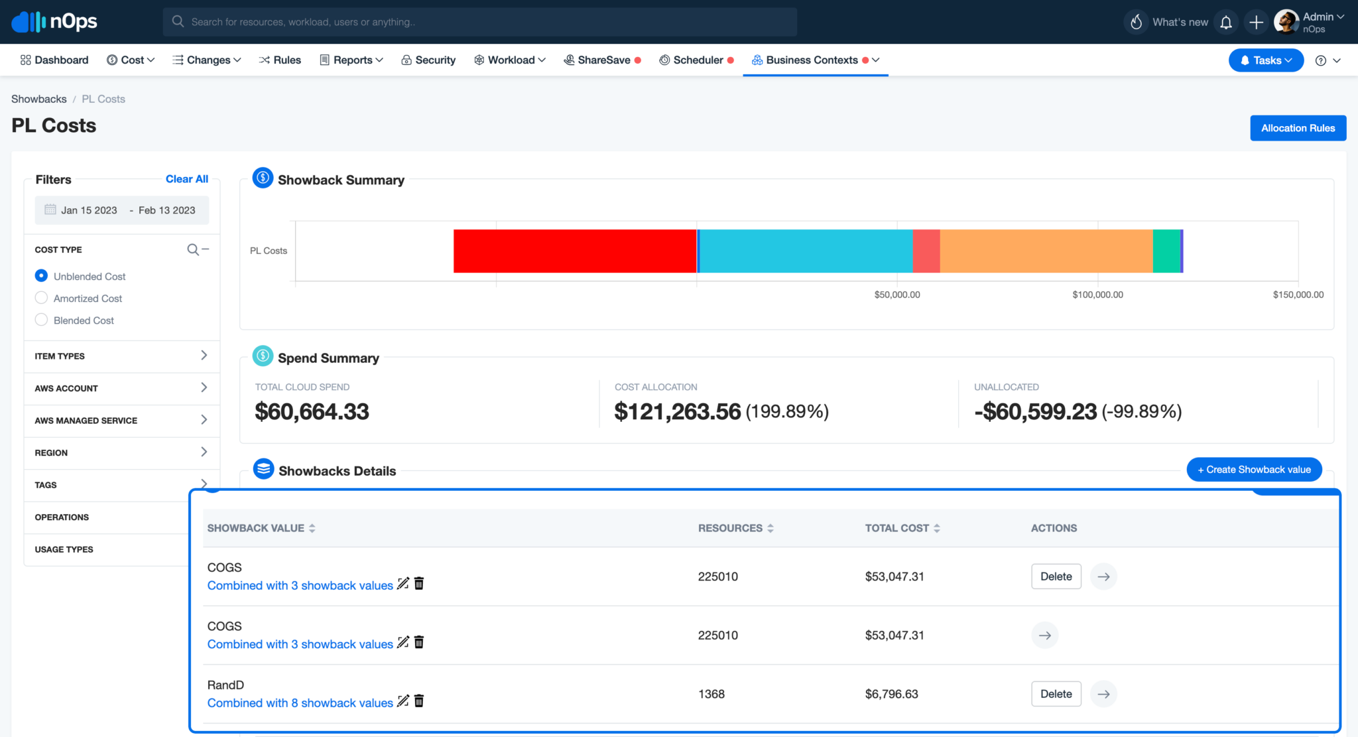
Task: Click the What's new flame icon
Action: pyautogui.click(x=1138, y=22)
